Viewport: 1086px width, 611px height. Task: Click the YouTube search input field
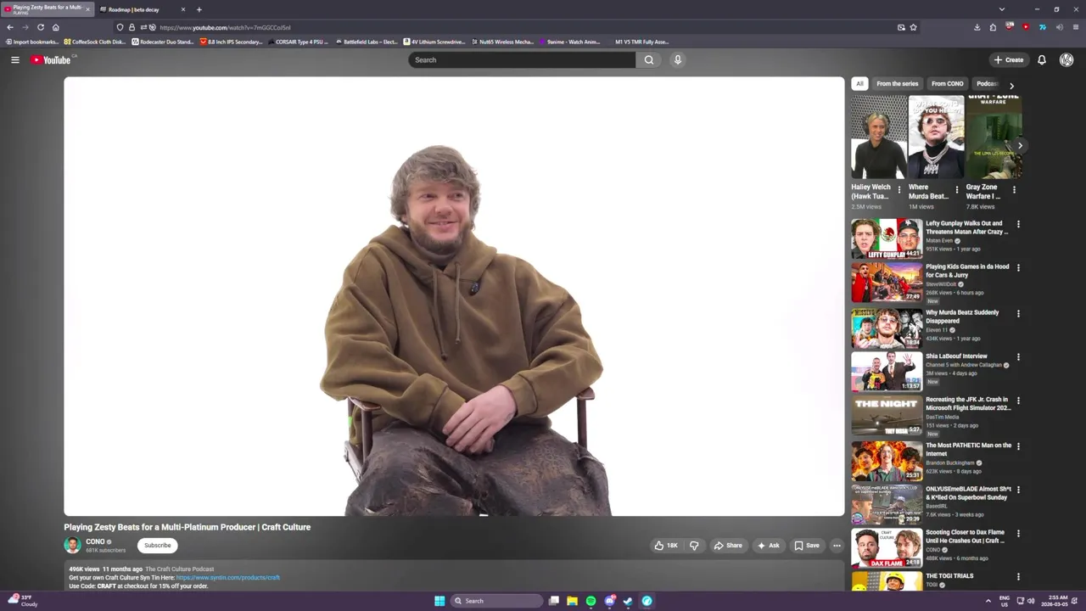coord(522,59)
